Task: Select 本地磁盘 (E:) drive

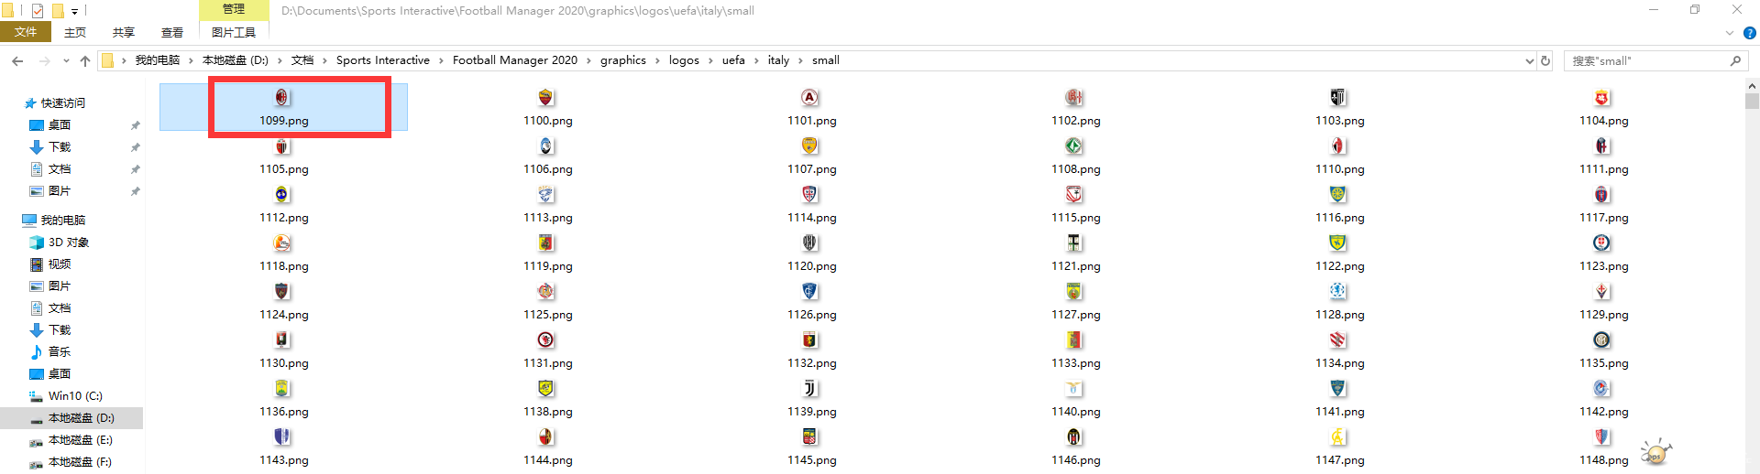Action: 81,440
